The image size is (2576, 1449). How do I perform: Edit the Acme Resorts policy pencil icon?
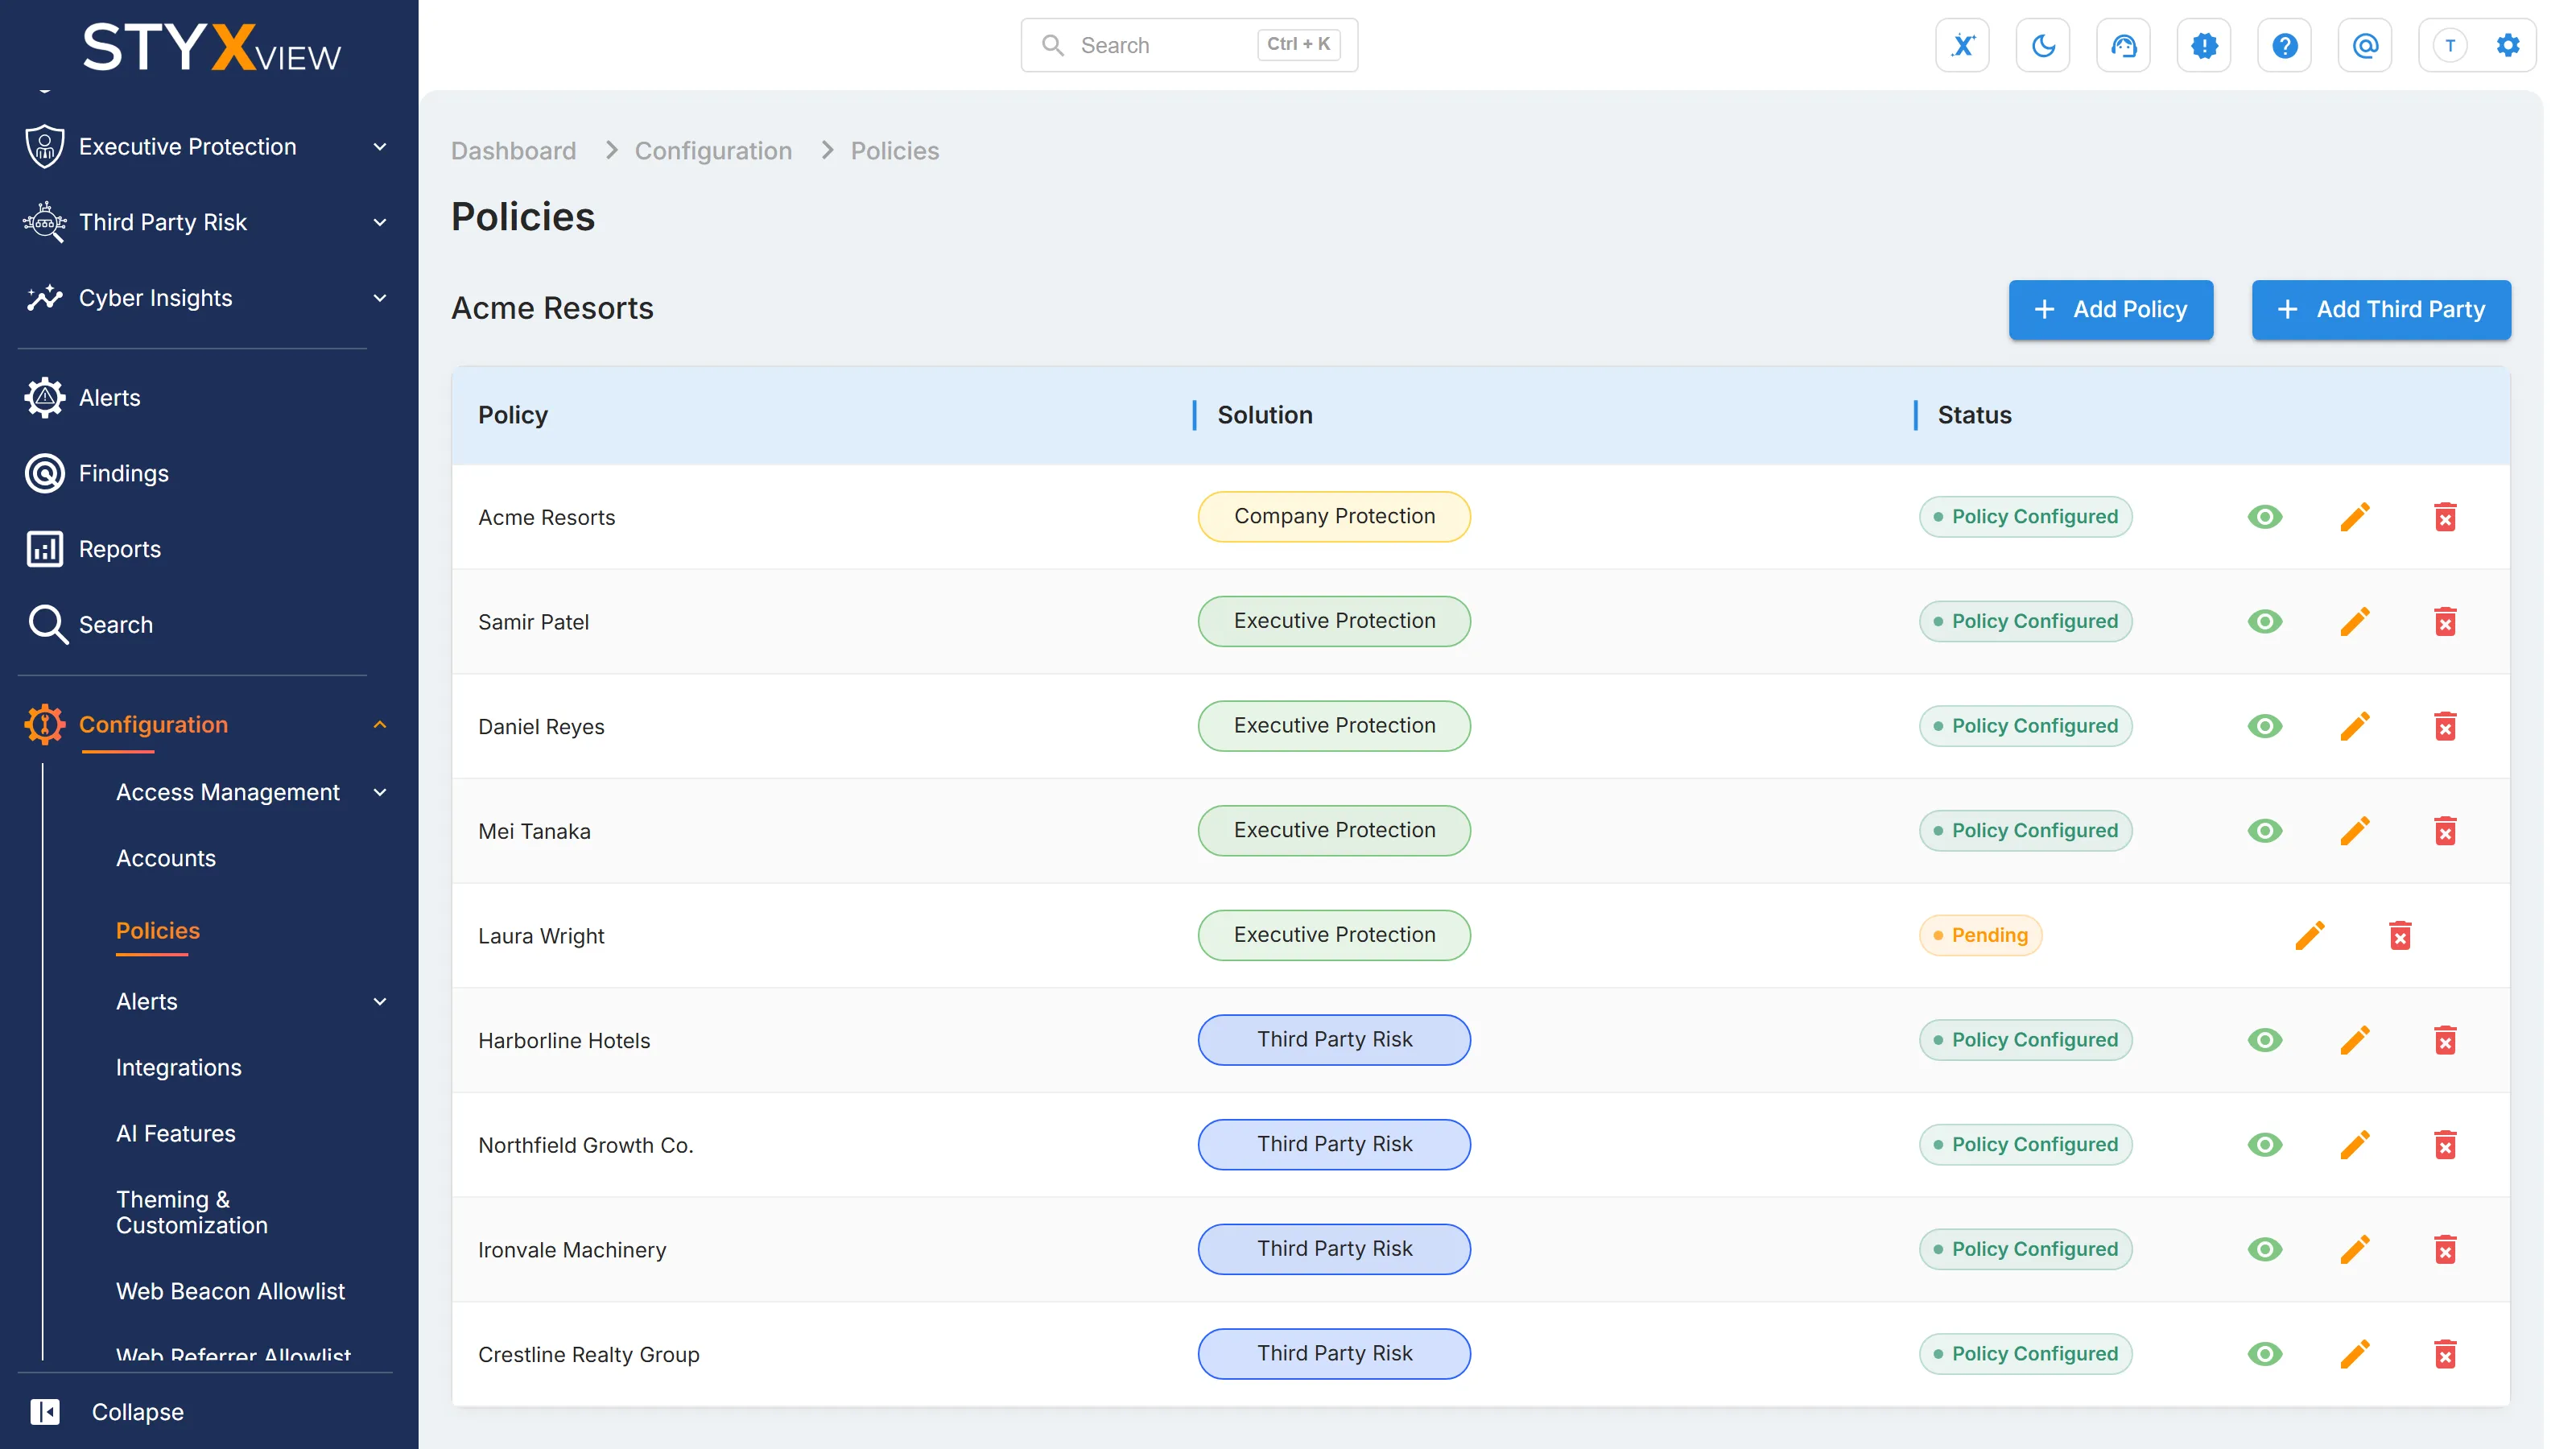(x=2355, y=517)
